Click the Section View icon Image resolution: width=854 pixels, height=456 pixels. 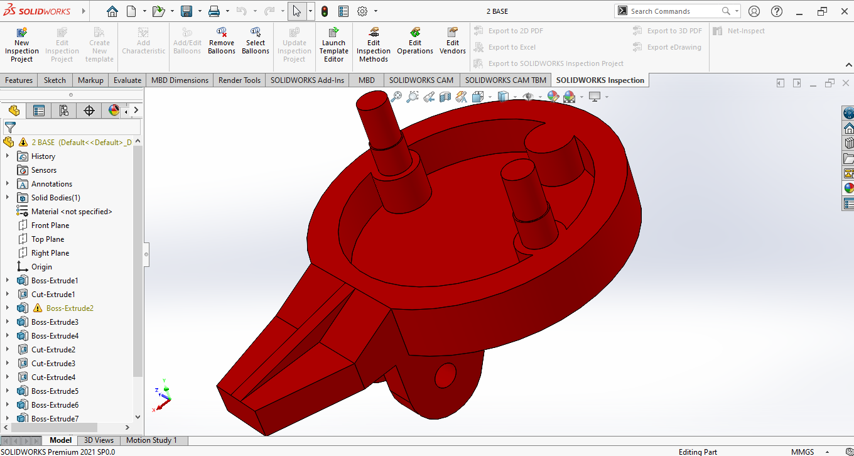tap(445, 97)
